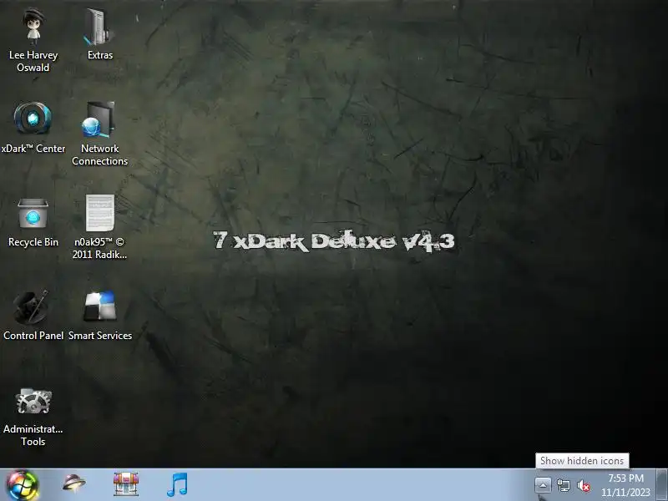Select the "xDark™ Center" label text
The image size is (668, 501).
coord(33,149)
